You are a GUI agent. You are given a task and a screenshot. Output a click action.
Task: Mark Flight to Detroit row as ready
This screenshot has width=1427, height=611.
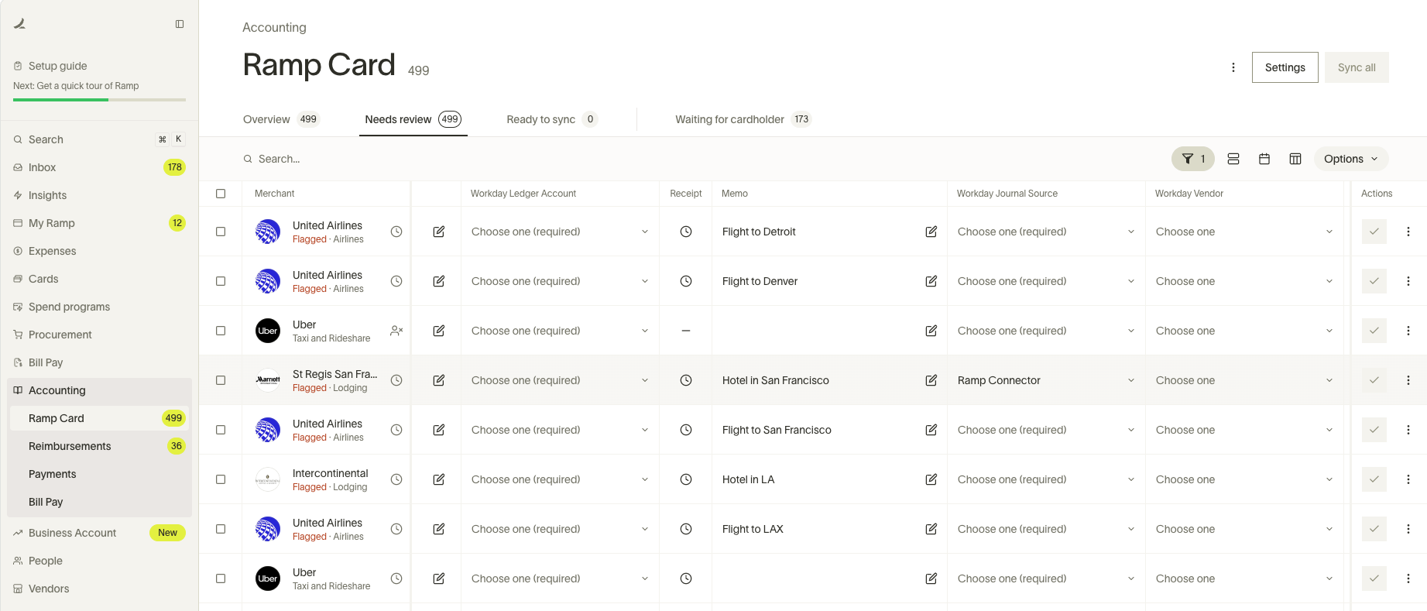pos(1374,232)
